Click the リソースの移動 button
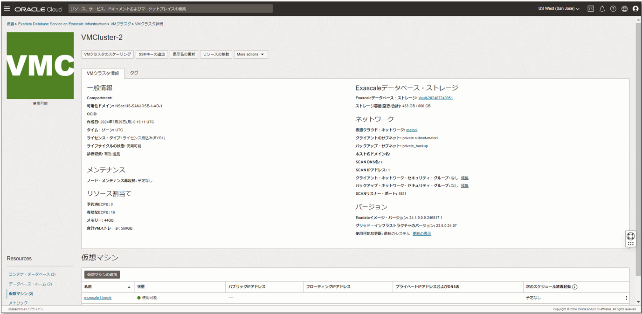Image resolution: width=642 pixels, height=314 pixels. (x=216, y=55)
